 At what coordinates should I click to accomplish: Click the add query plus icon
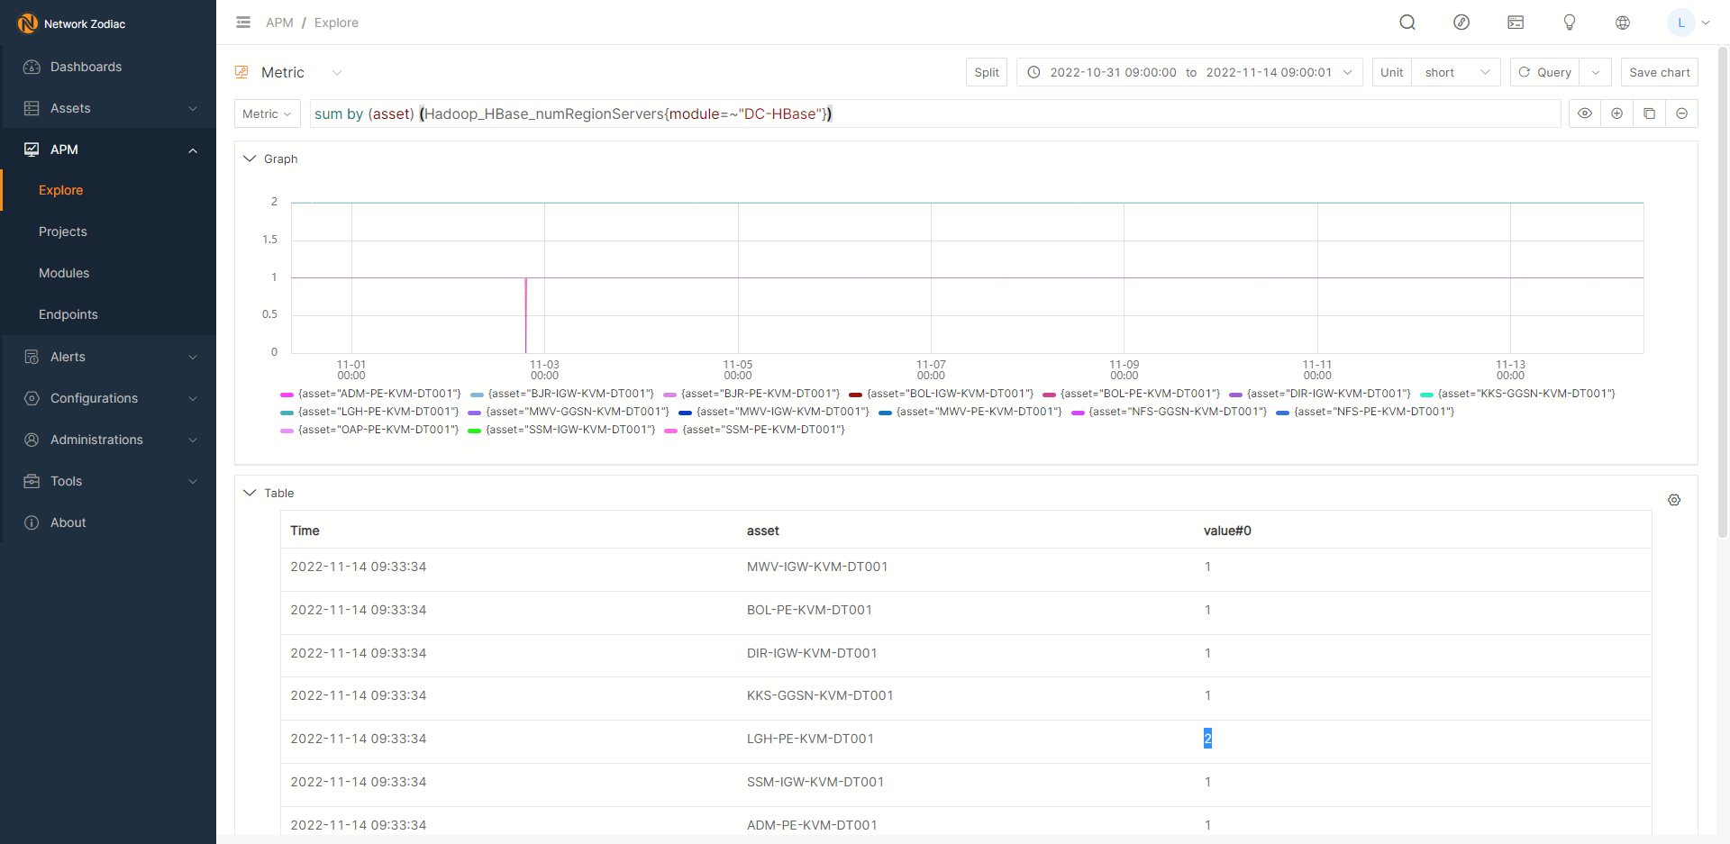1616,113
